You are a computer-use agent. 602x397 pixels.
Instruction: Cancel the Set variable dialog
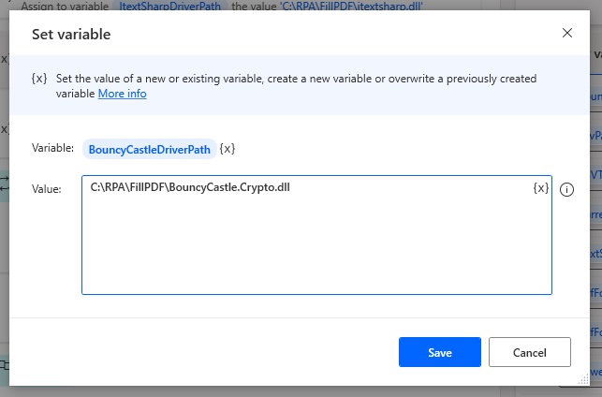(529, 352)
